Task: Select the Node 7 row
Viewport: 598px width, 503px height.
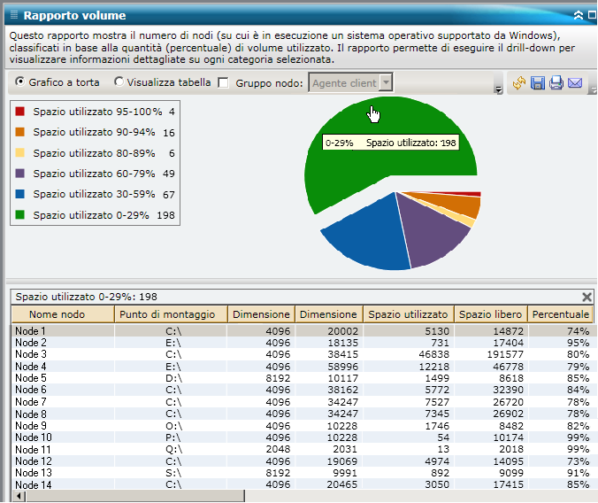Action: [x=303, y=402]
